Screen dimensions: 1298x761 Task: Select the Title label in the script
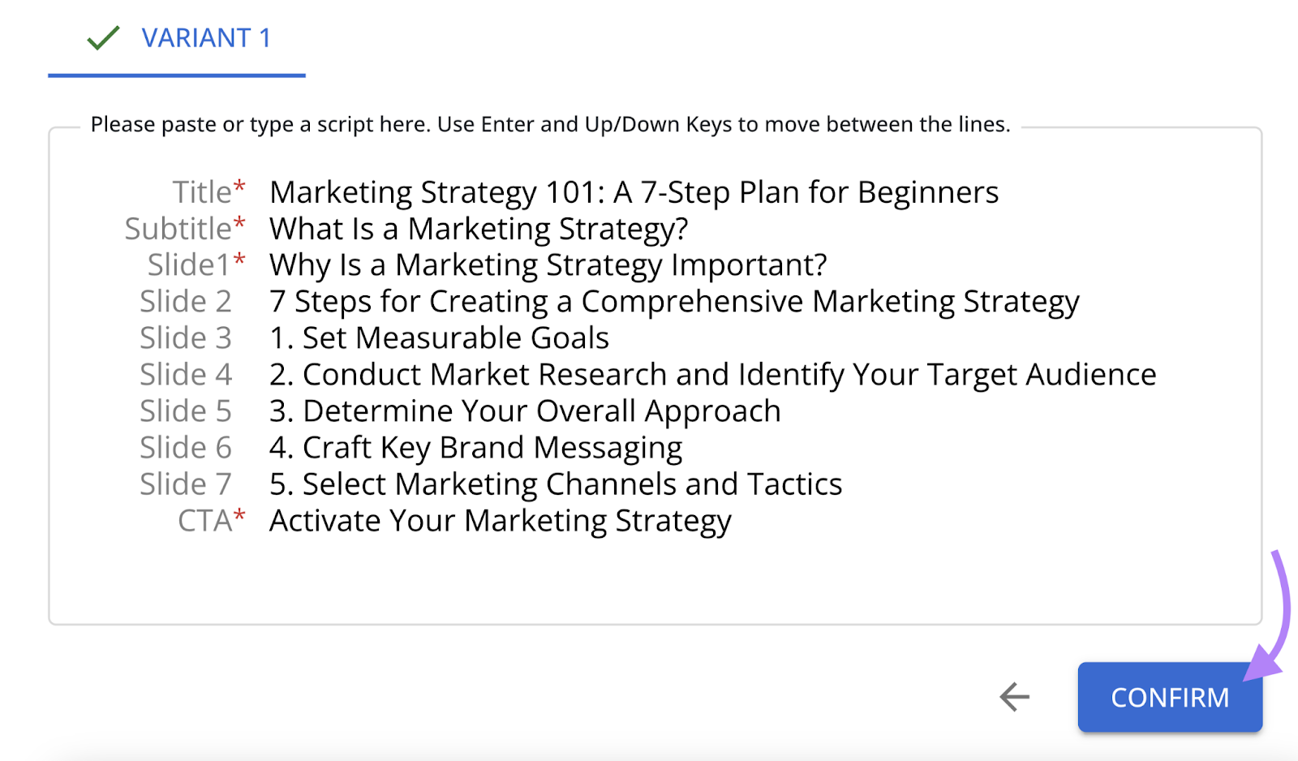[203, 192]
